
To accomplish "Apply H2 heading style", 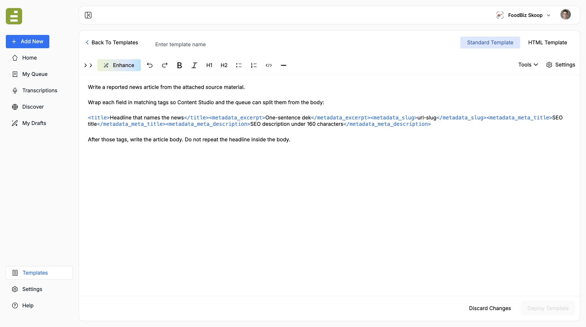I will pos(224,65).
